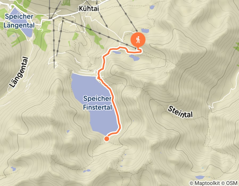This screenshot has height=186, width=239.
Task: Open the Maptoolkit attribution link
Action: 205,183
